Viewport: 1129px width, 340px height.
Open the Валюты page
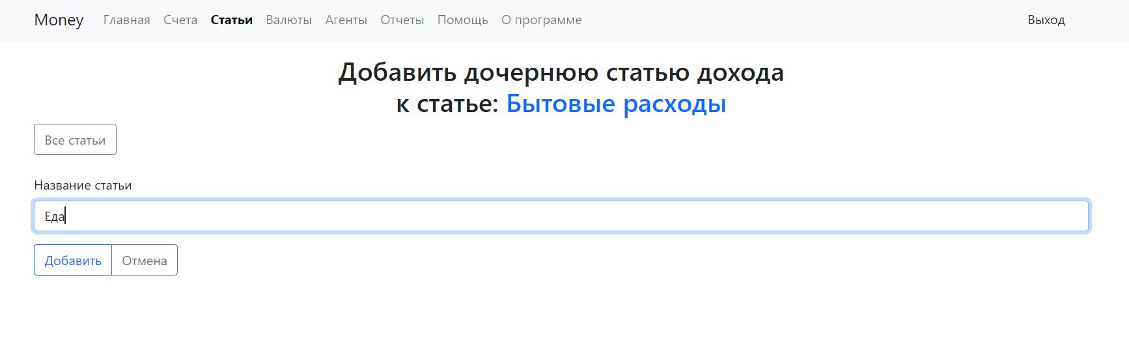[288, 20]
